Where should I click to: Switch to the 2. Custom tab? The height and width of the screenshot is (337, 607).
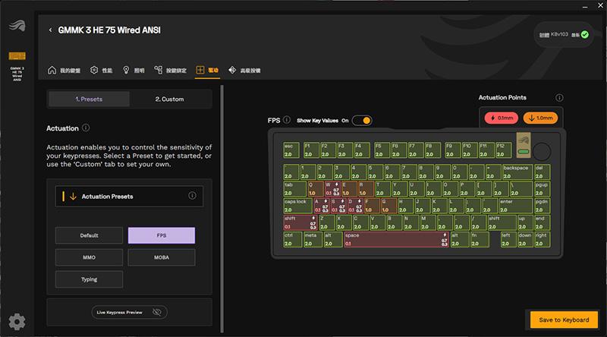[x=169, y=99]
